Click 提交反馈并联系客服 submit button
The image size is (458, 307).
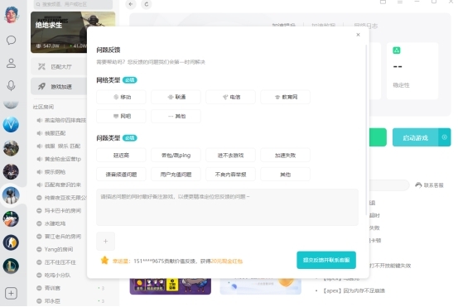click(326, 260)
